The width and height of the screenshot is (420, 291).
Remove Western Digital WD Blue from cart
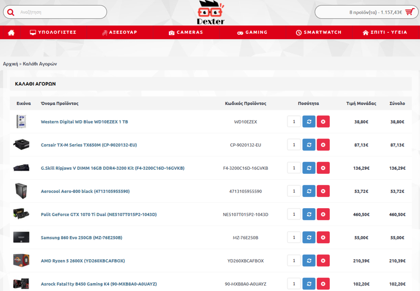pos(323,122)
